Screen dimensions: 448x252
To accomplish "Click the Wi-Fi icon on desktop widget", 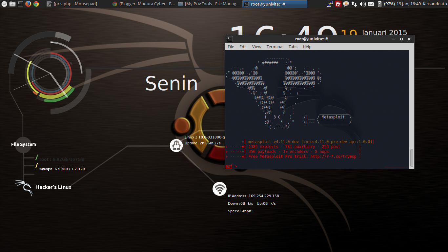I will (x=219, y=189).
